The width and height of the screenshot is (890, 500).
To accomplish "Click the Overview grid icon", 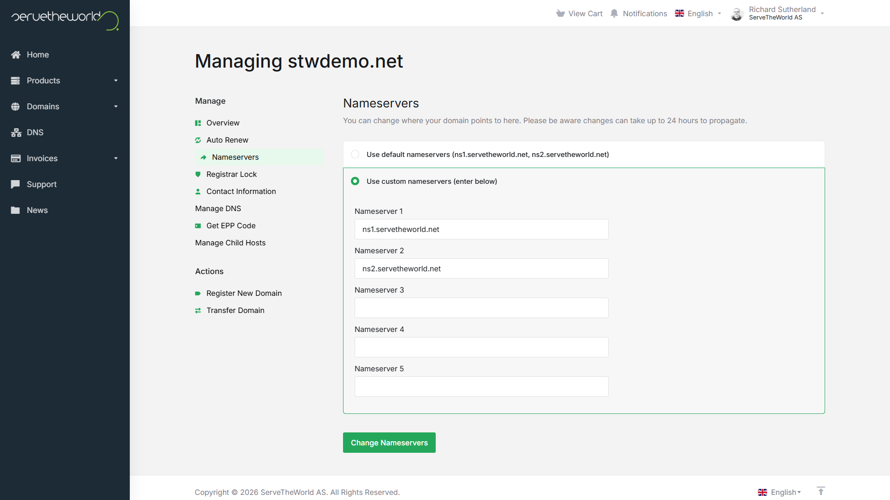I will tap(198, 123).
